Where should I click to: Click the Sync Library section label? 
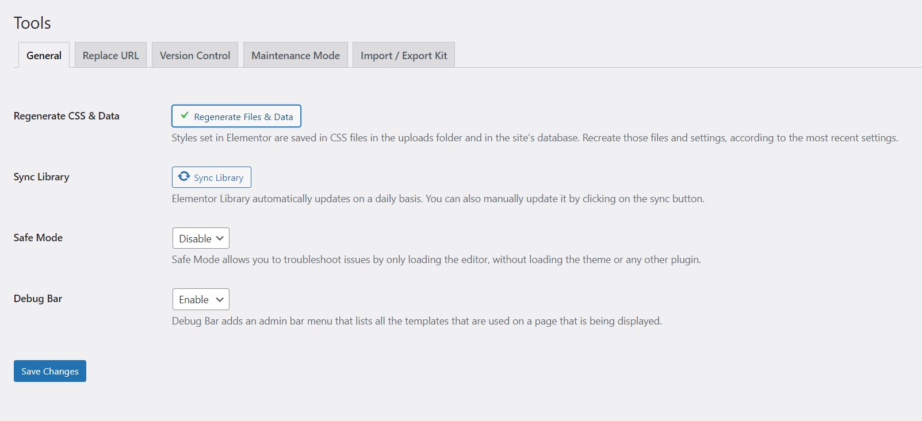pos(40,176)
